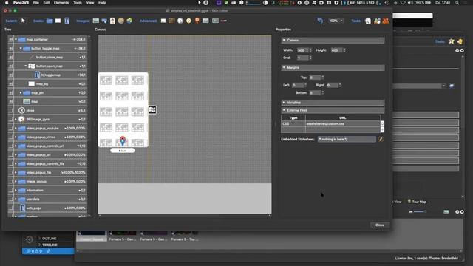
Task: Add an External Image element
Action: point(112,21)
